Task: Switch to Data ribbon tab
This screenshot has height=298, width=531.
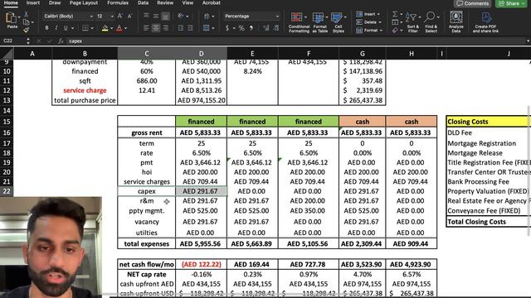Action: 143,2
